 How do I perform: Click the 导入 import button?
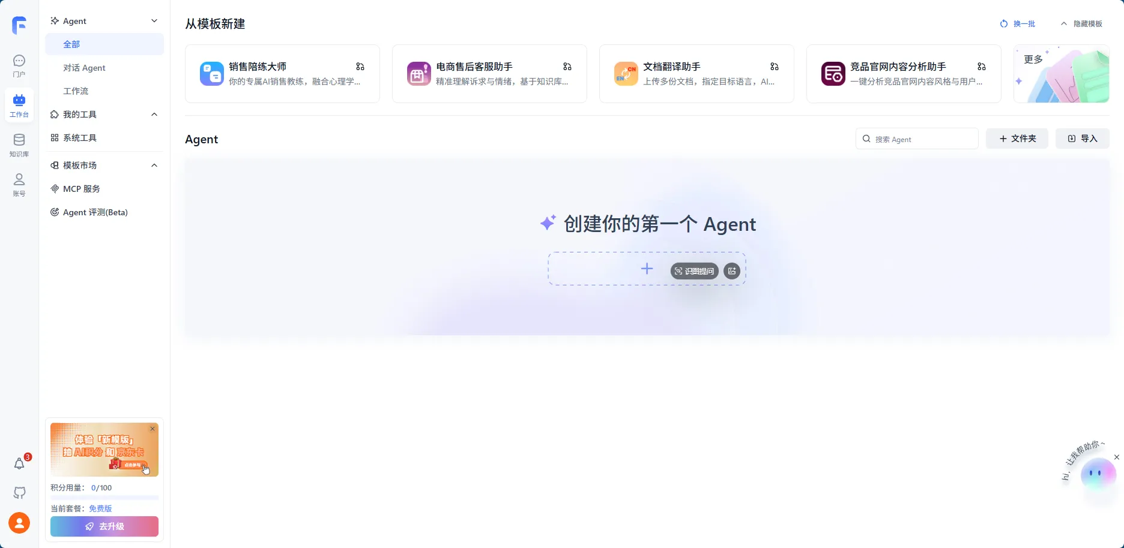tap(1082, 138)
